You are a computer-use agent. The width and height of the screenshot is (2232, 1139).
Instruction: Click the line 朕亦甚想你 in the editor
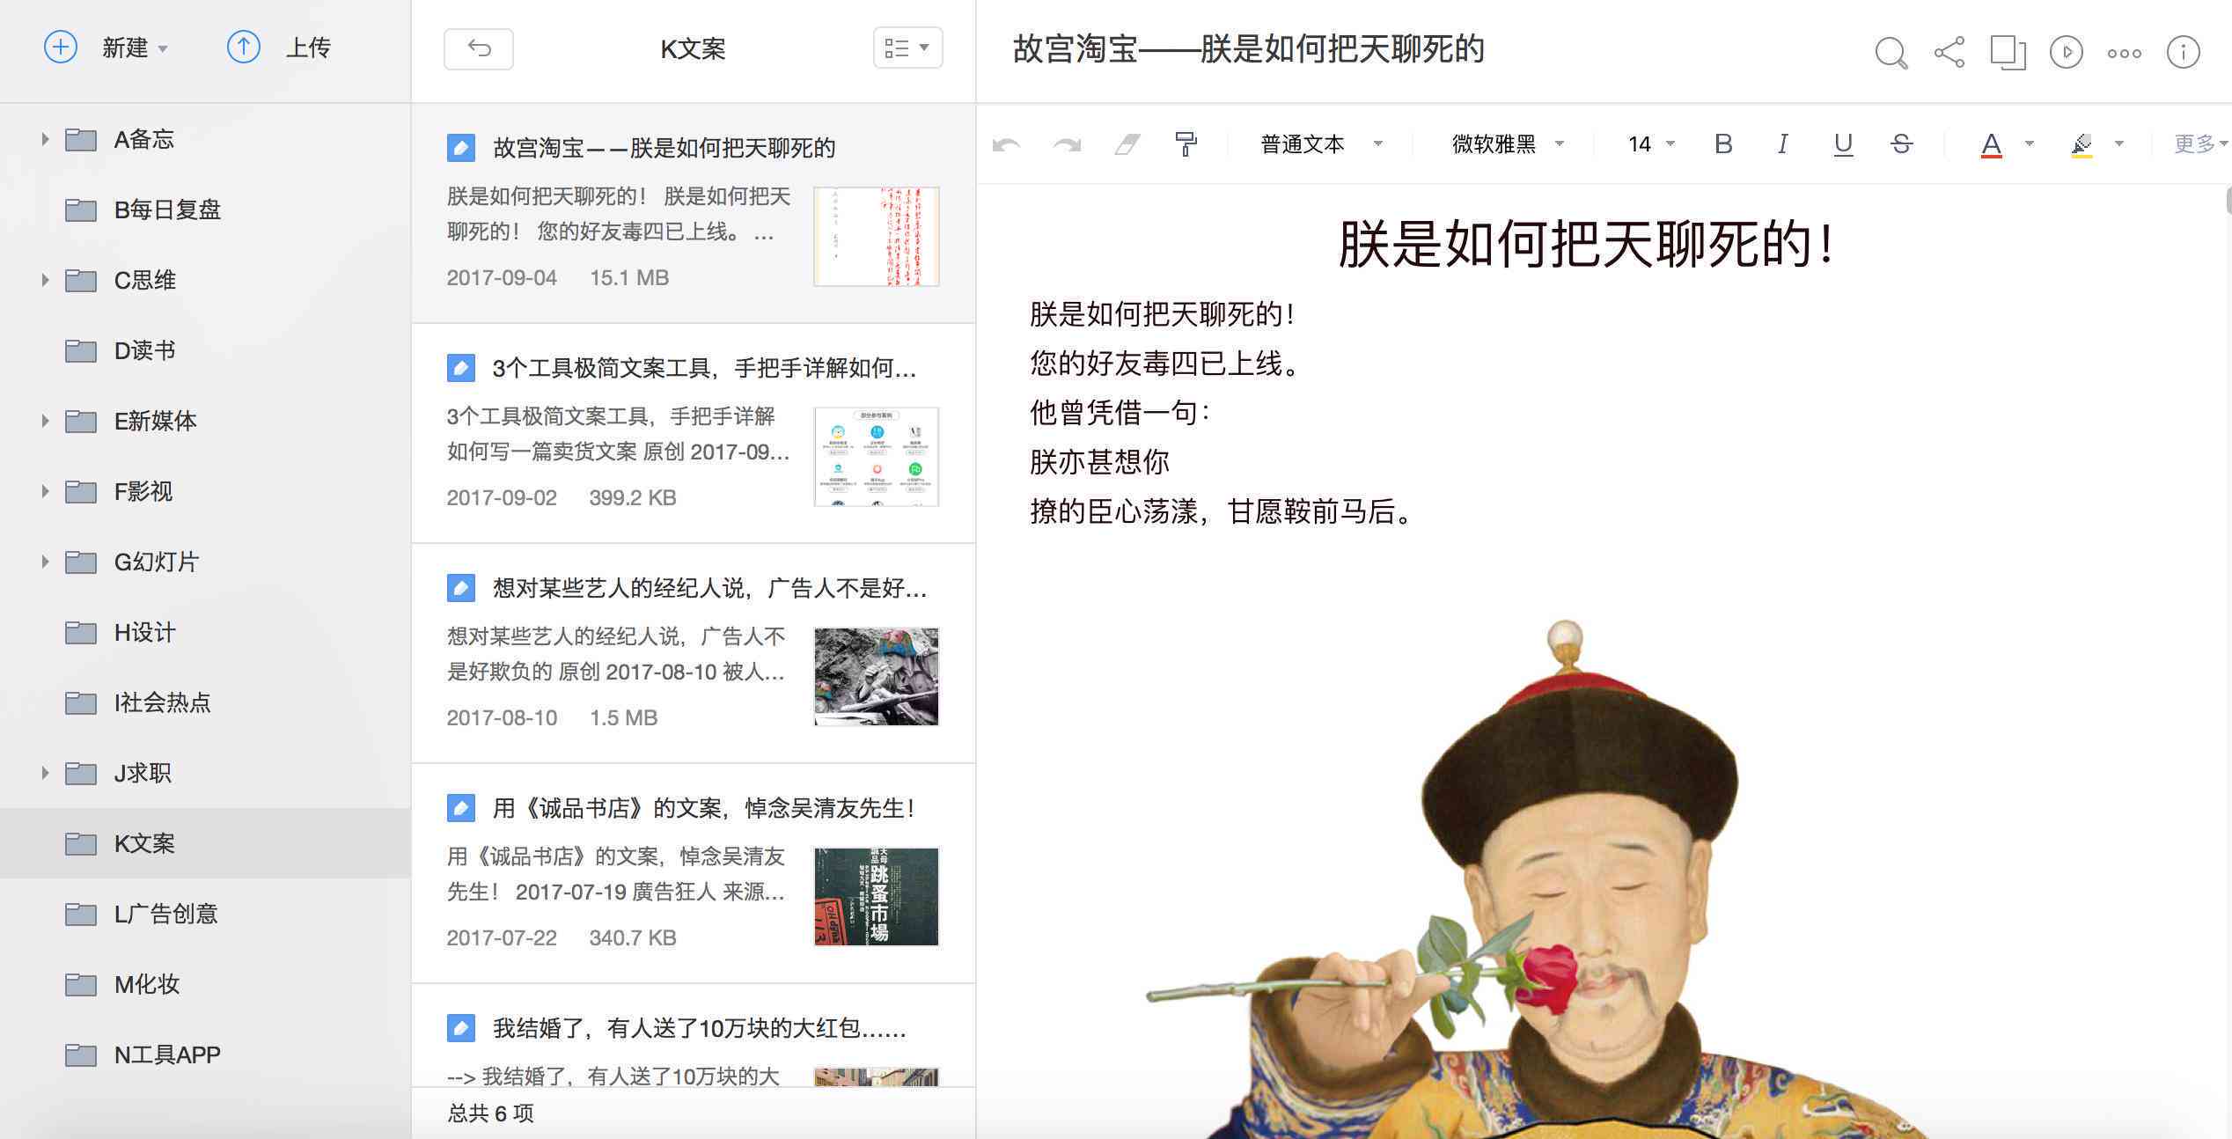tap(1099, 461)
